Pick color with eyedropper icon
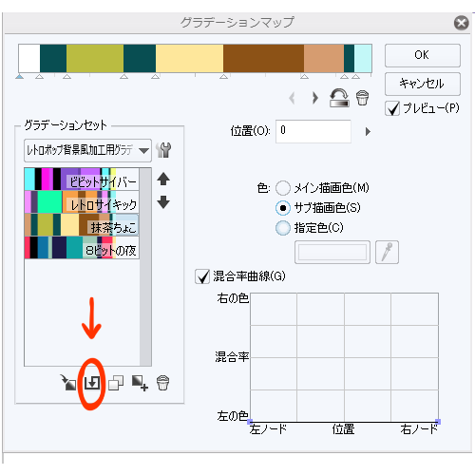This screenshot has width=475, height=475. click(387, 252)
